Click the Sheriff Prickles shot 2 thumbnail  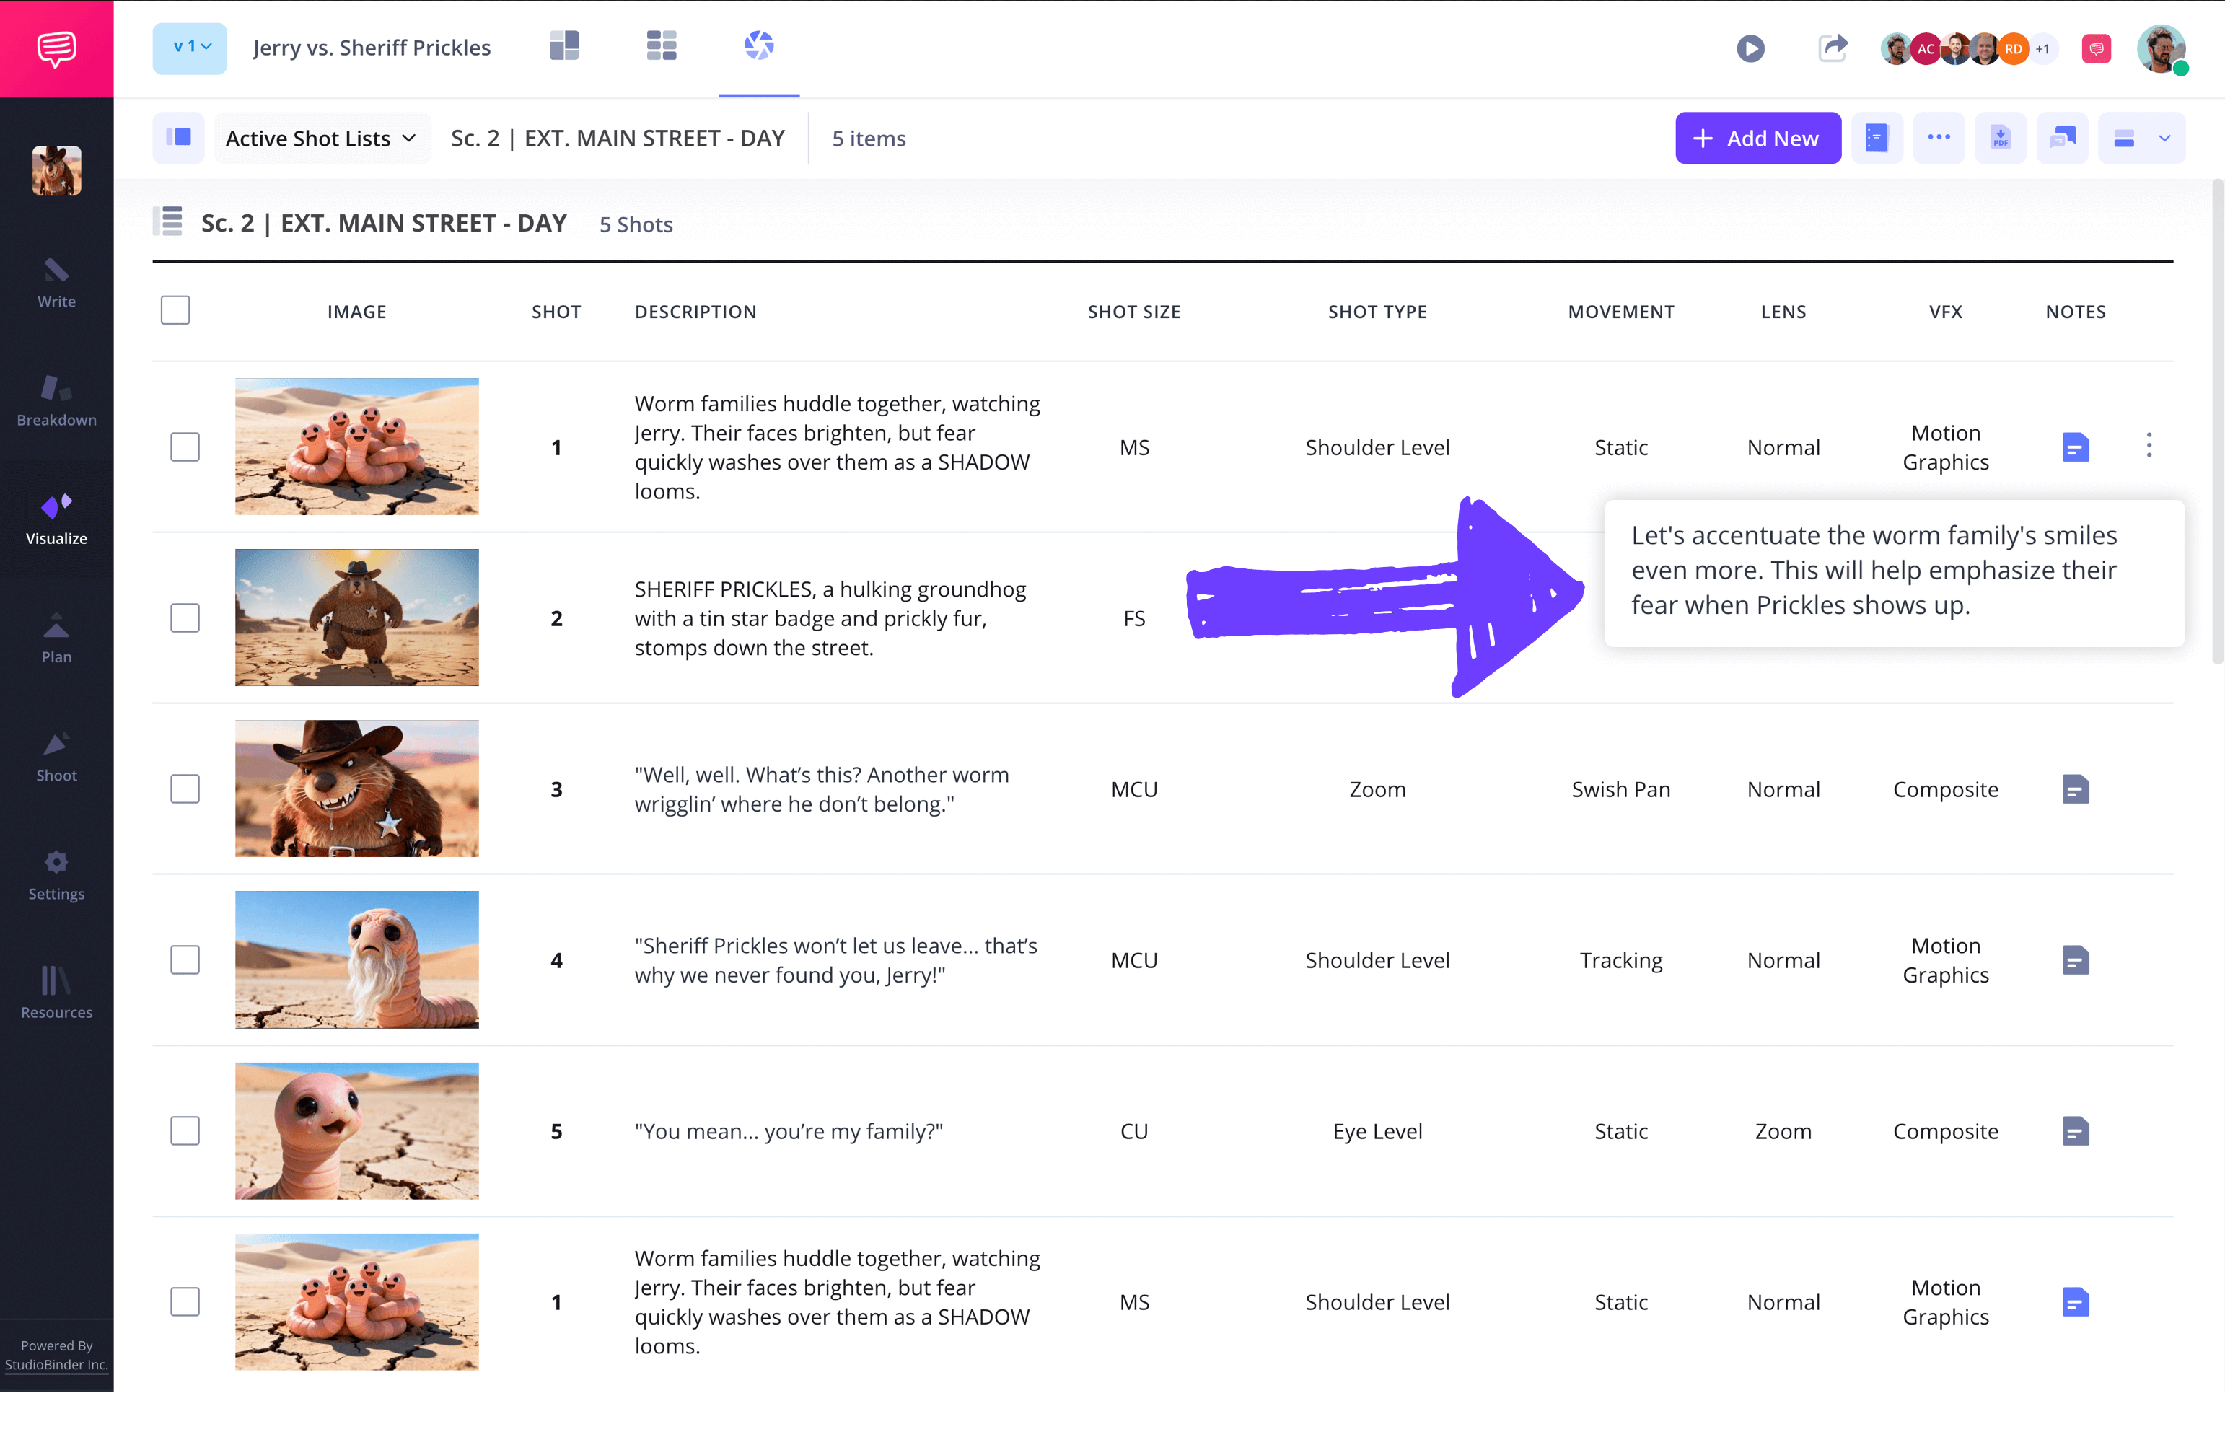pos(356,618)
